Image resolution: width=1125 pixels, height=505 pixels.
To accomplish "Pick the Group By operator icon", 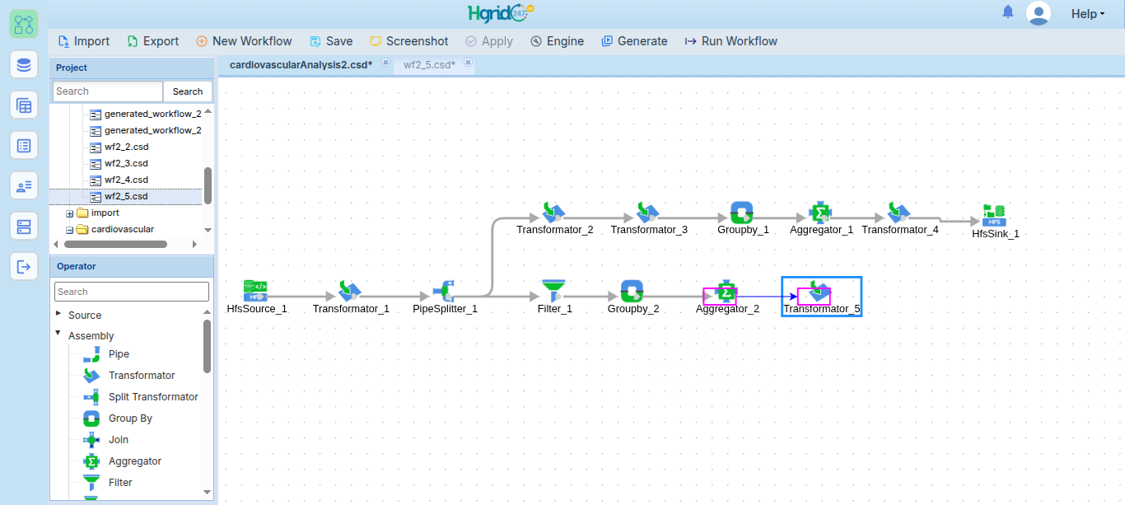I will 91,418.
